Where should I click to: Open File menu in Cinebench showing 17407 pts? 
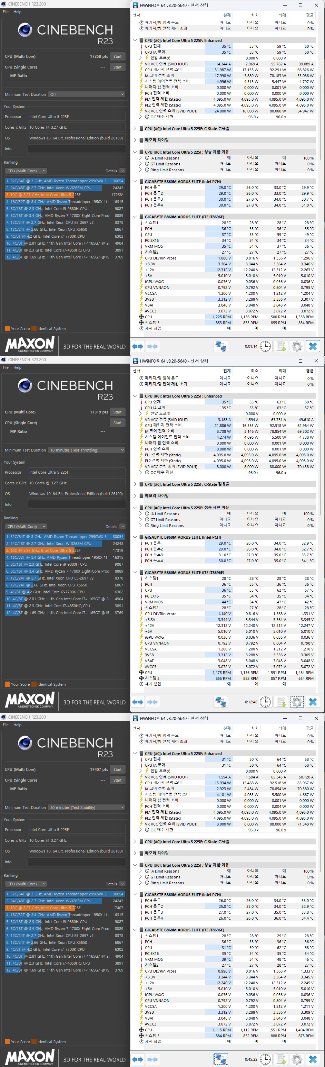pyautogui.click(x=6, y=725)
